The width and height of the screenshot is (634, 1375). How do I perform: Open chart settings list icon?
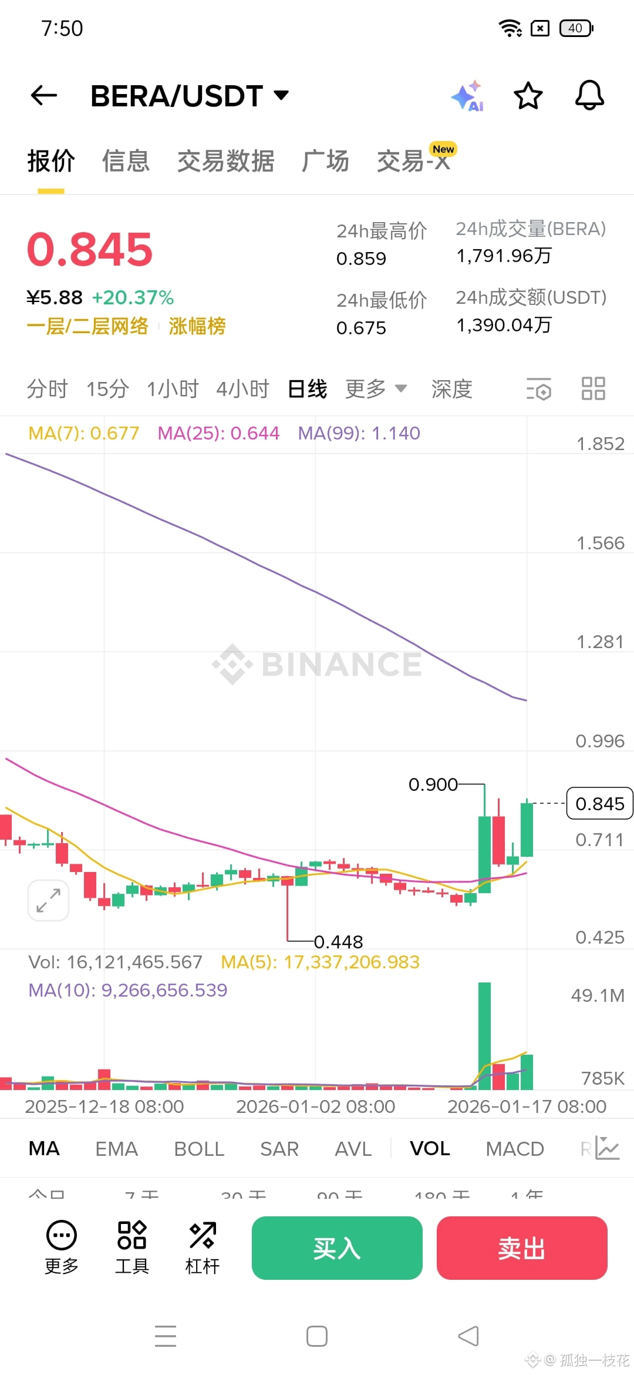pyautogui.click(x=538, y=389)
